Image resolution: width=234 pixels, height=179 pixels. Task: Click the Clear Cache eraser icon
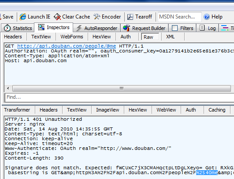click(x=57, y=17)
